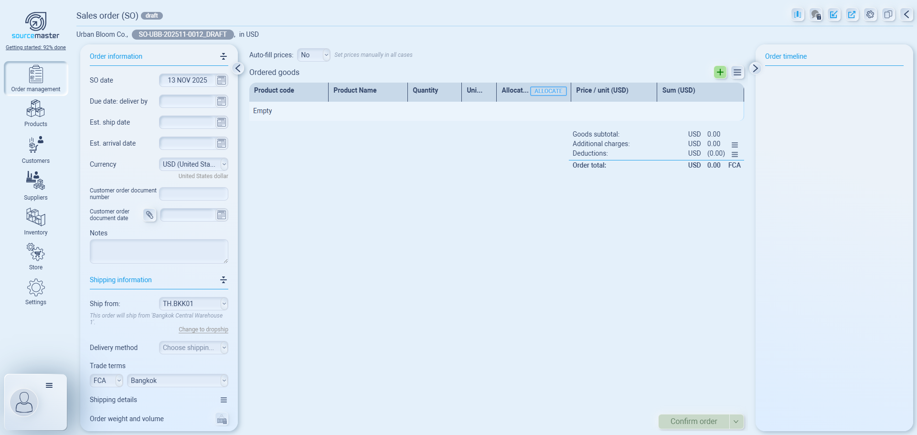Image resolution: width=917 pixels, height=435 pixels.
Task: Open the Additional charges menu icon
Action: [735, 145]
